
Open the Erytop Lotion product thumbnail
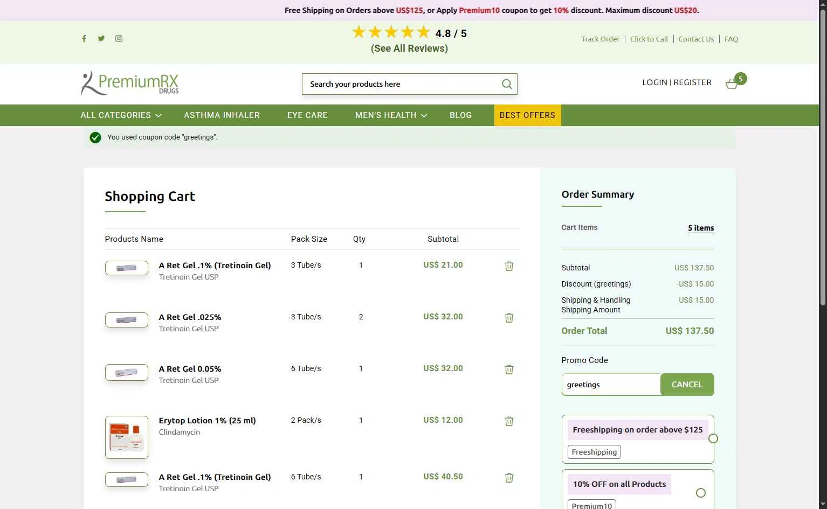point(127,437)
